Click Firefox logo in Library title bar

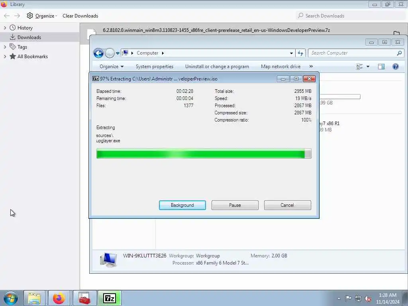(x=4, y=4)
